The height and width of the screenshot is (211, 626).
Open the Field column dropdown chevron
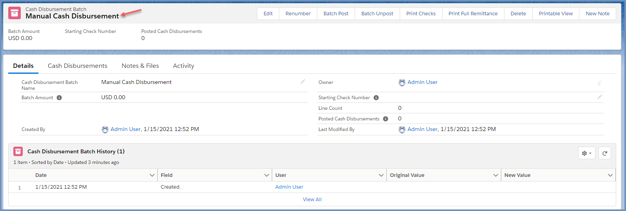click(267, 175)
